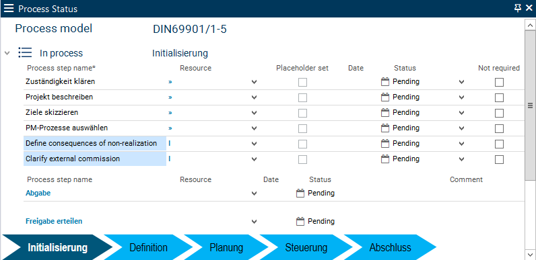Select the Zuständigkeit klären step name
This screenshot has height=260, width=536.
[60, 81]
